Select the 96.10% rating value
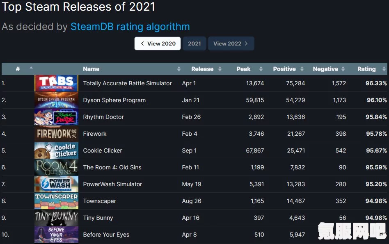This screenshot has height=244, width=389. click(x=377, y=100)
